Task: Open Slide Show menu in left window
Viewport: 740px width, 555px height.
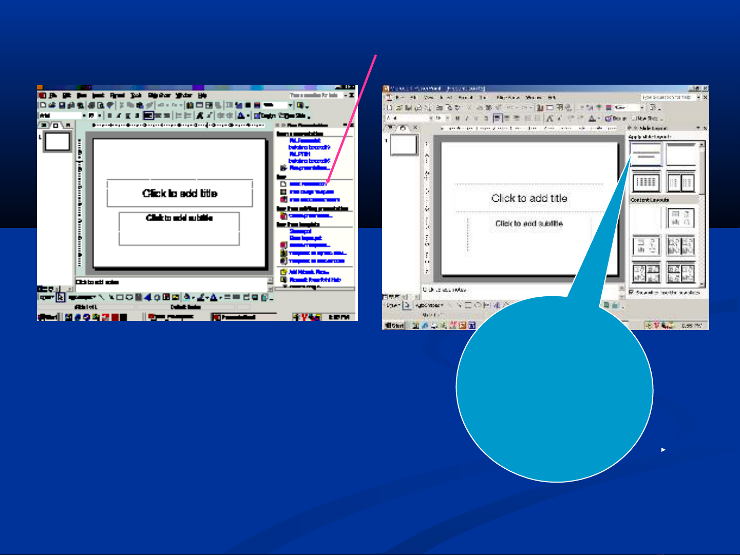Action: pos(159,95)
